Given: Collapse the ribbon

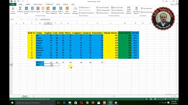Looking at the screenshot, I should [177, 16].
